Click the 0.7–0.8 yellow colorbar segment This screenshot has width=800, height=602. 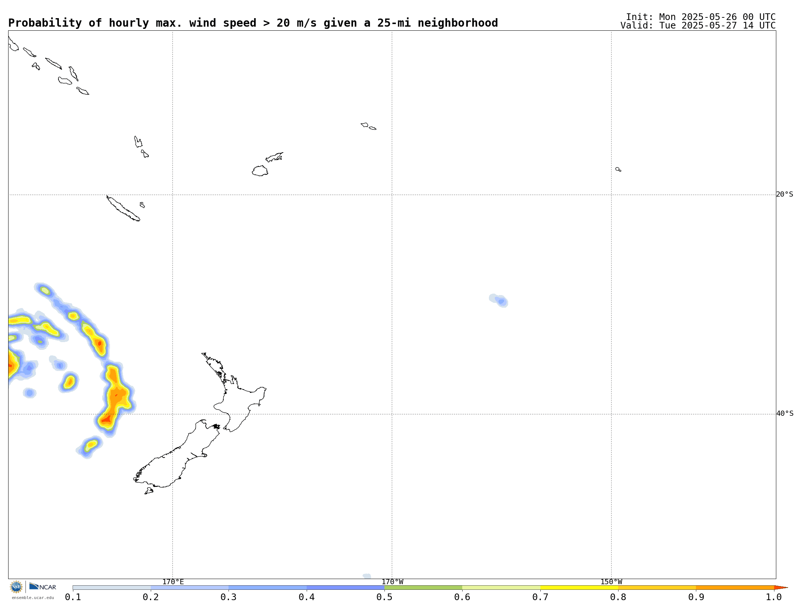tap(579, 588)
